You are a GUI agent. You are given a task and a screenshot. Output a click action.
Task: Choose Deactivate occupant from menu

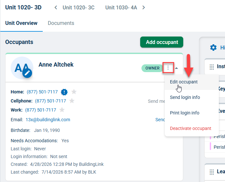[x=190, y=128]
